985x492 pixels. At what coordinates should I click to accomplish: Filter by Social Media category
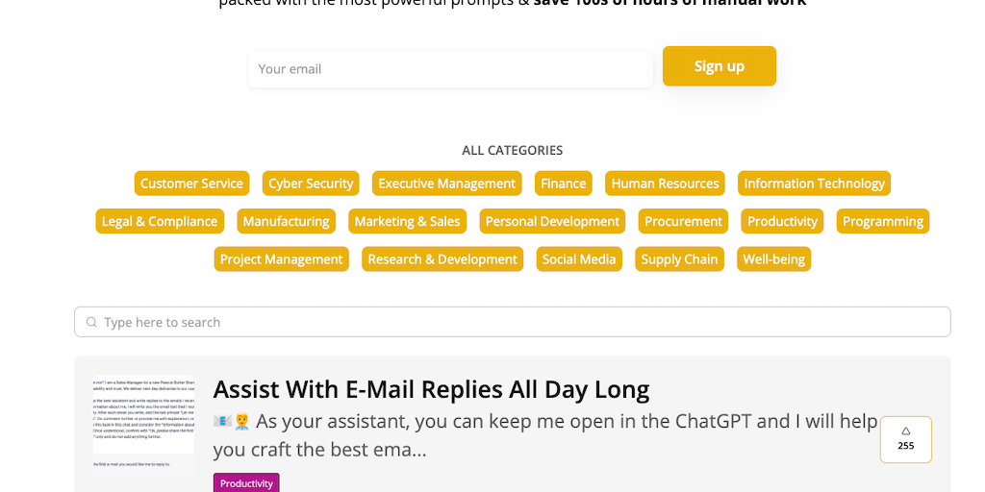(x=578, y=259)
